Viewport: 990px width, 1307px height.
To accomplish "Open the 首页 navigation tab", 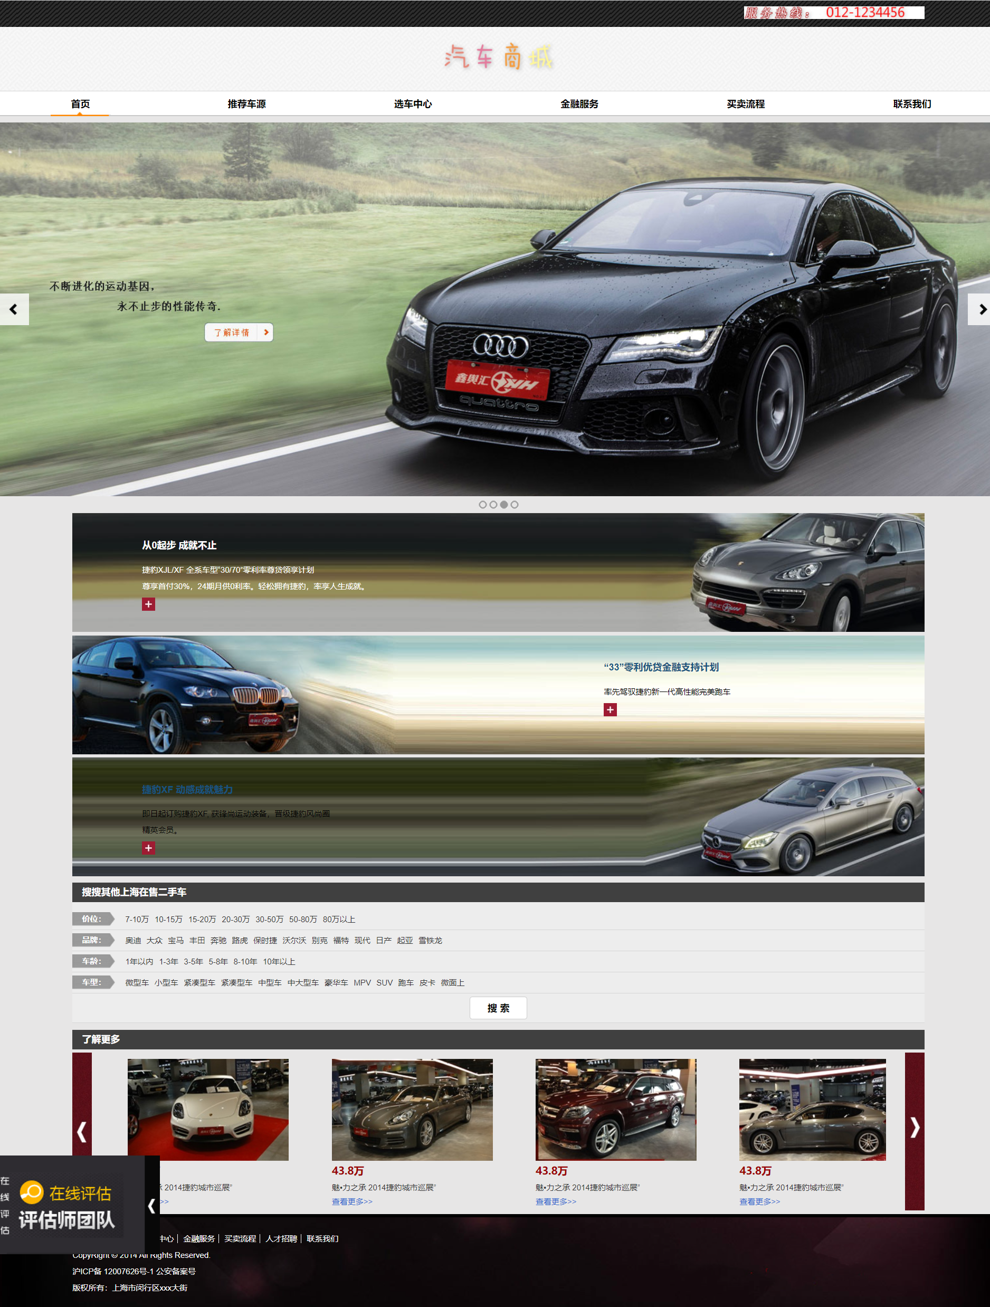I will pos(80,104).
